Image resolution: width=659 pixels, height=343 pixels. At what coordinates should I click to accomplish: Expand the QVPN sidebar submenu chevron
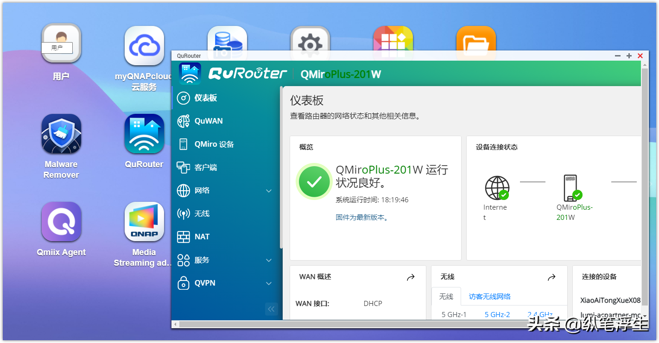tap(269, 283)
